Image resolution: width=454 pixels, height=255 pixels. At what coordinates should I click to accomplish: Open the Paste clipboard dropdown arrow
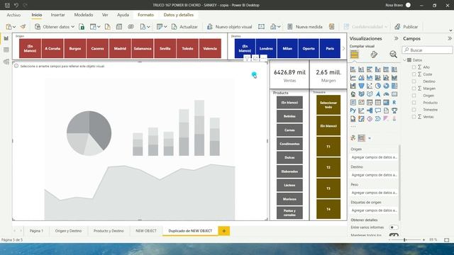coord(14,27)
